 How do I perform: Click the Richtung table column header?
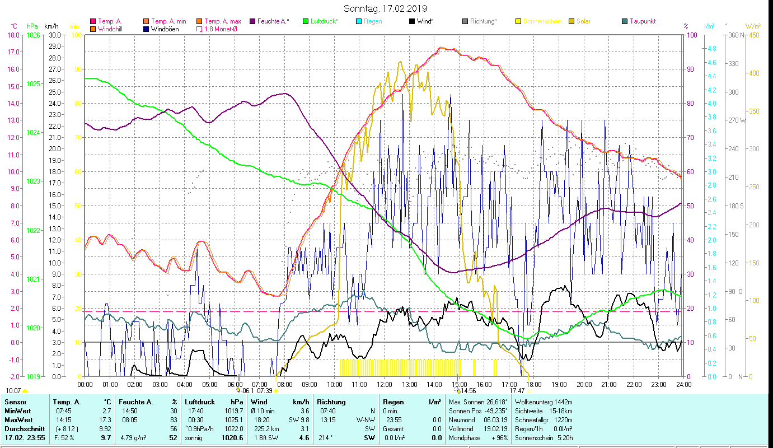point(331,402)
